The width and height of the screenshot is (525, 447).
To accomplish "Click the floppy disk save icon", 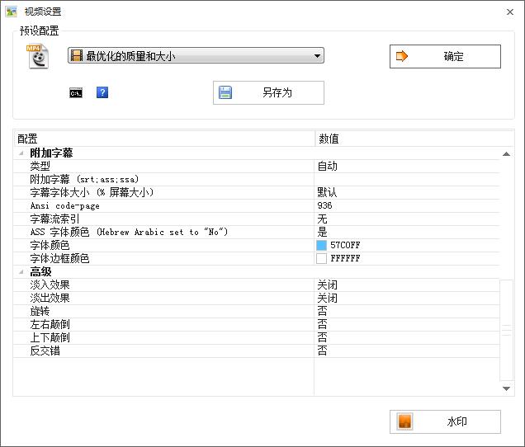I will pos(225,92).
